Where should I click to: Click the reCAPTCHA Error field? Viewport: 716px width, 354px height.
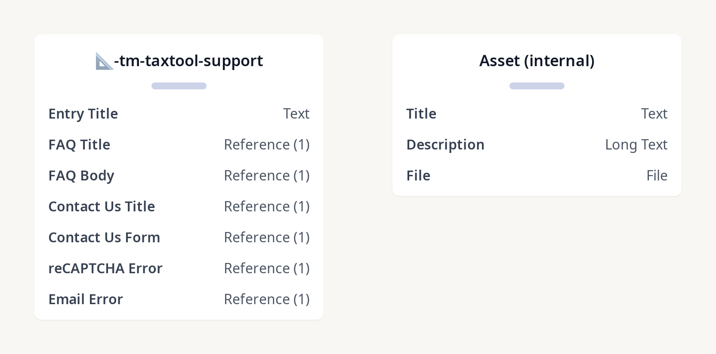[x=105, y=269]
